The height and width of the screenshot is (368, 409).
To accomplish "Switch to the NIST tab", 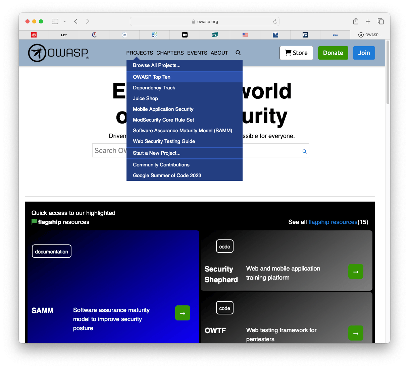I will (64, 35).
